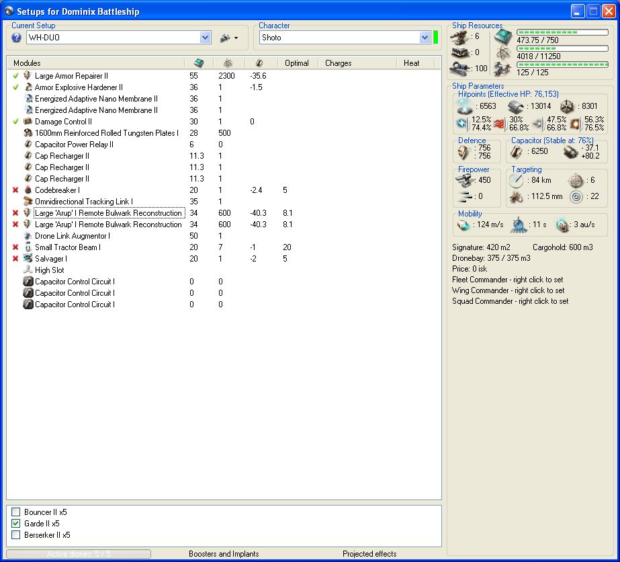Click the max velocity icon showing 124 m/s
620x562 pixels.
click(x=463, y=225)
